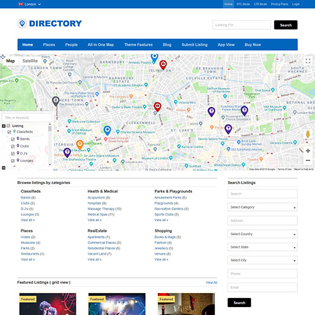The image size is (315, 315).
Task: Click View all under Shopping
Action: [161, 259]
